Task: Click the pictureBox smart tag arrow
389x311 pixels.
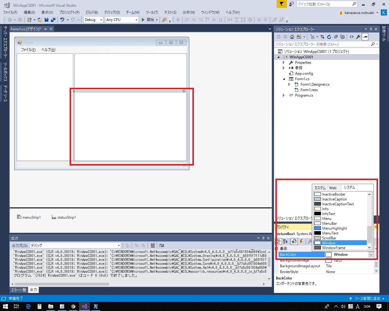Action: click(x=184, y=91)
